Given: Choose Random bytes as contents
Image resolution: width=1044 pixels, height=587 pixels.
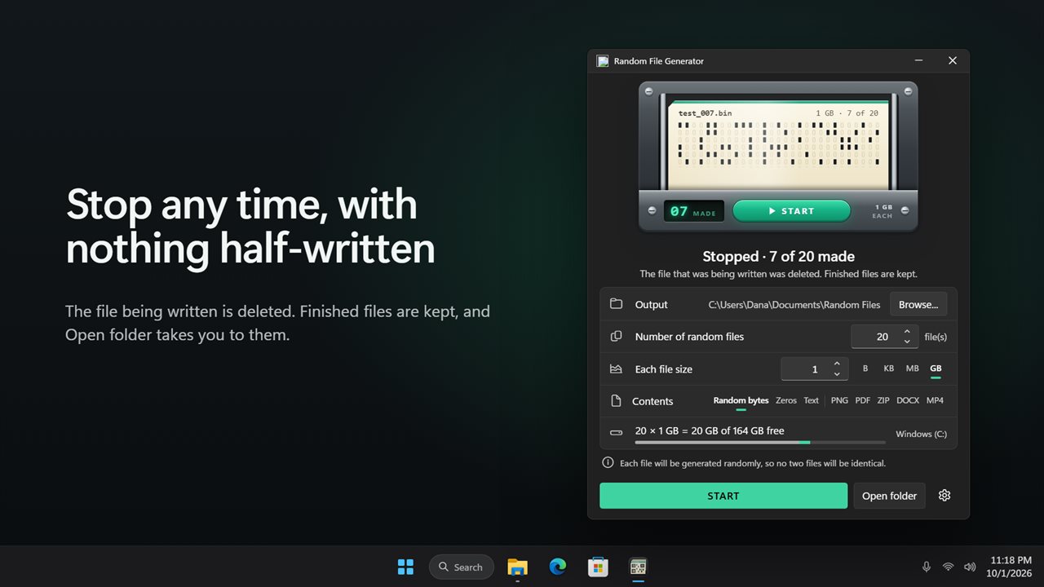Looking at the screenshot, I should pyautogui.click(x=741, y=400).
